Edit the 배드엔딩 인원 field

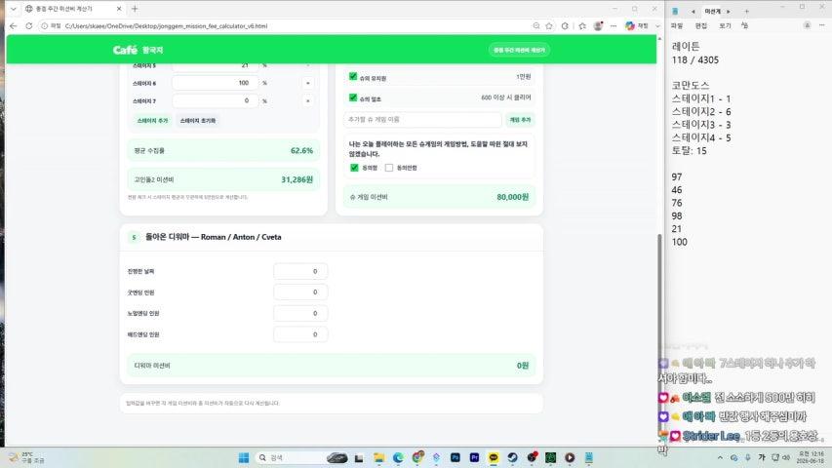coord(300,334)
